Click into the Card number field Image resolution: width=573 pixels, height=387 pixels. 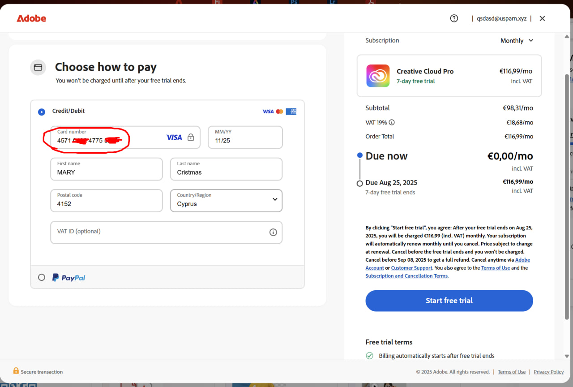[x=125, y=137]
